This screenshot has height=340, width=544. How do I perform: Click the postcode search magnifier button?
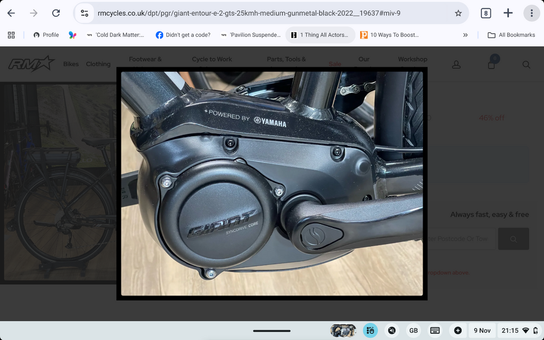click(x=514, y=238)
